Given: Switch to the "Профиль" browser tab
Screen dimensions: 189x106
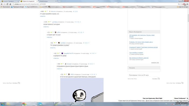Looking at the screenshot, I should (9, 1).
